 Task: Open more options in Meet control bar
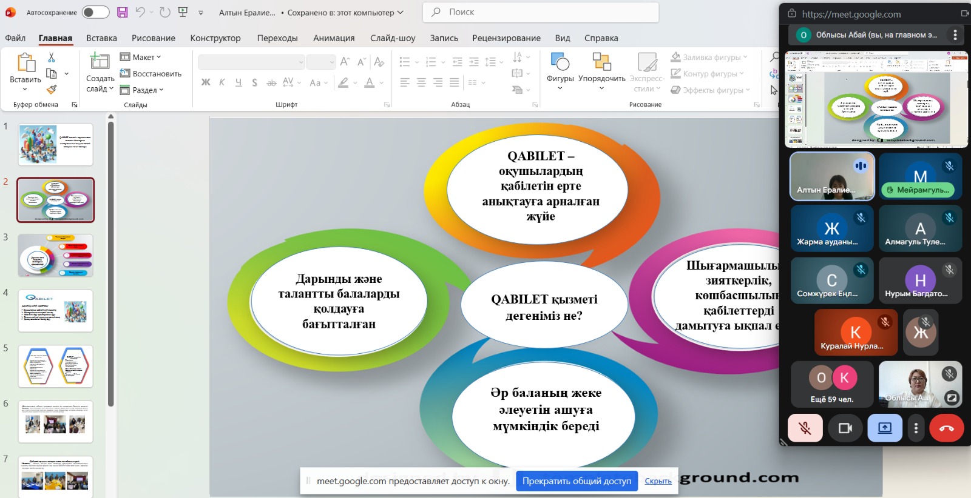point(916,428)
